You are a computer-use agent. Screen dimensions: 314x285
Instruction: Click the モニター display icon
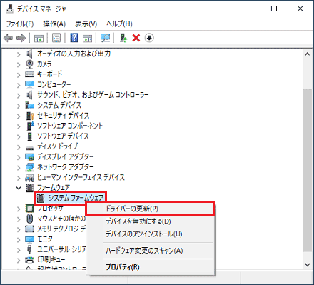tap(29, 239)
